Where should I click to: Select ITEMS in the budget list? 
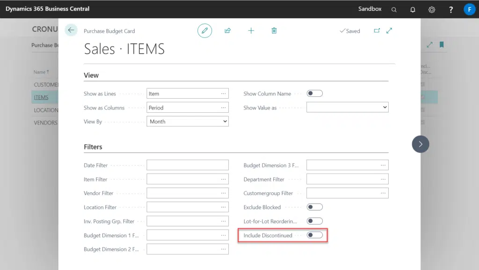tap(41, 97)
